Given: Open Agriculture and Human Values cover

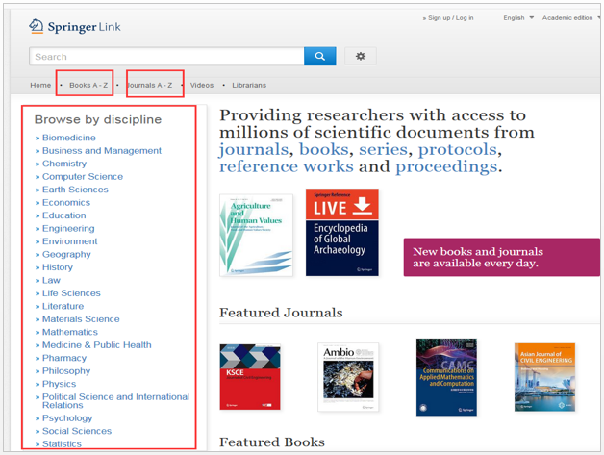Looking at the screenshot, I should coord(256,235).
